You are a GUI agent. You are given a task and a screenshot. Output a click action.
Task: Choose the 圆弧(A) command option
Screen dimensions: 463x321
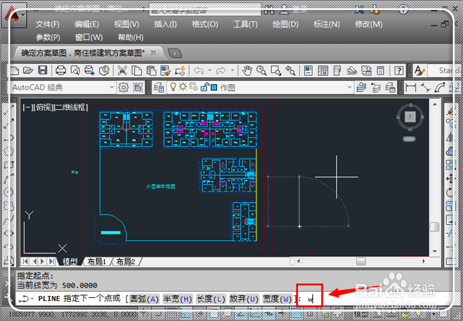[x=144, y=299]
